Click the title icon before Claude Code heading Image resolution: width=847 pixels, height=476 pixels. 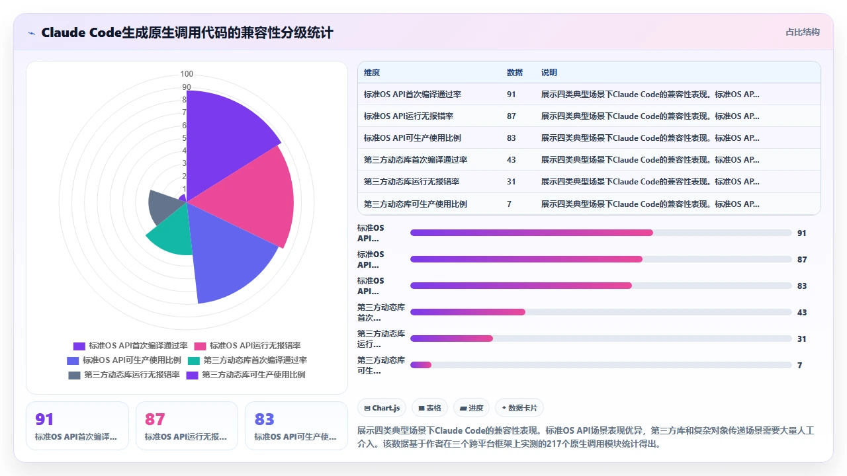32,32
